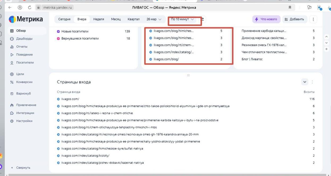Image resolution: width=331 pixels, height=176 pixels.
Task: Grab the drag handle above Страницы входа
Action: tap(188, 75)
